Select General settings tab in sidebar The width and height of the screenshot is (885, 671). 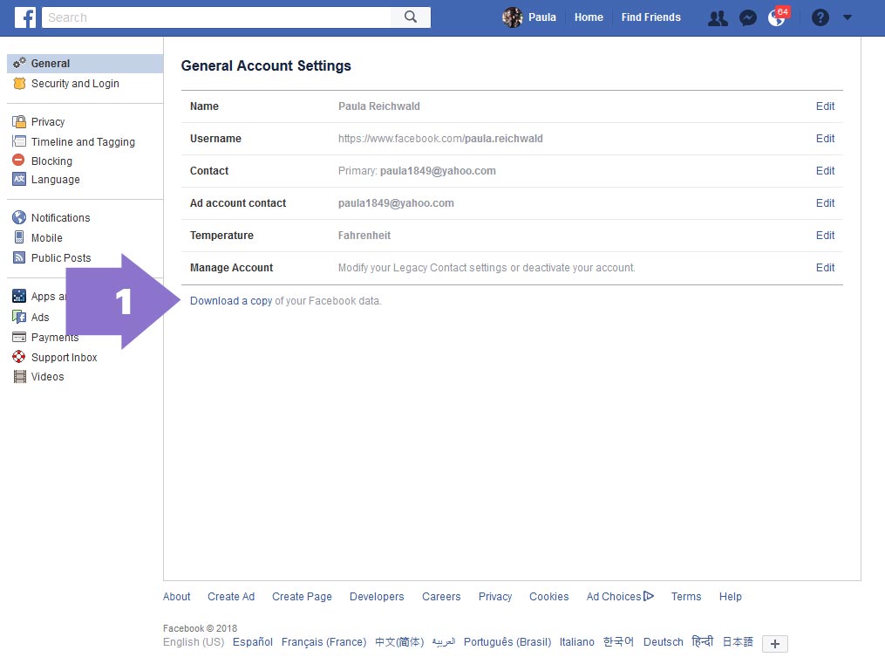pos(85,63)
